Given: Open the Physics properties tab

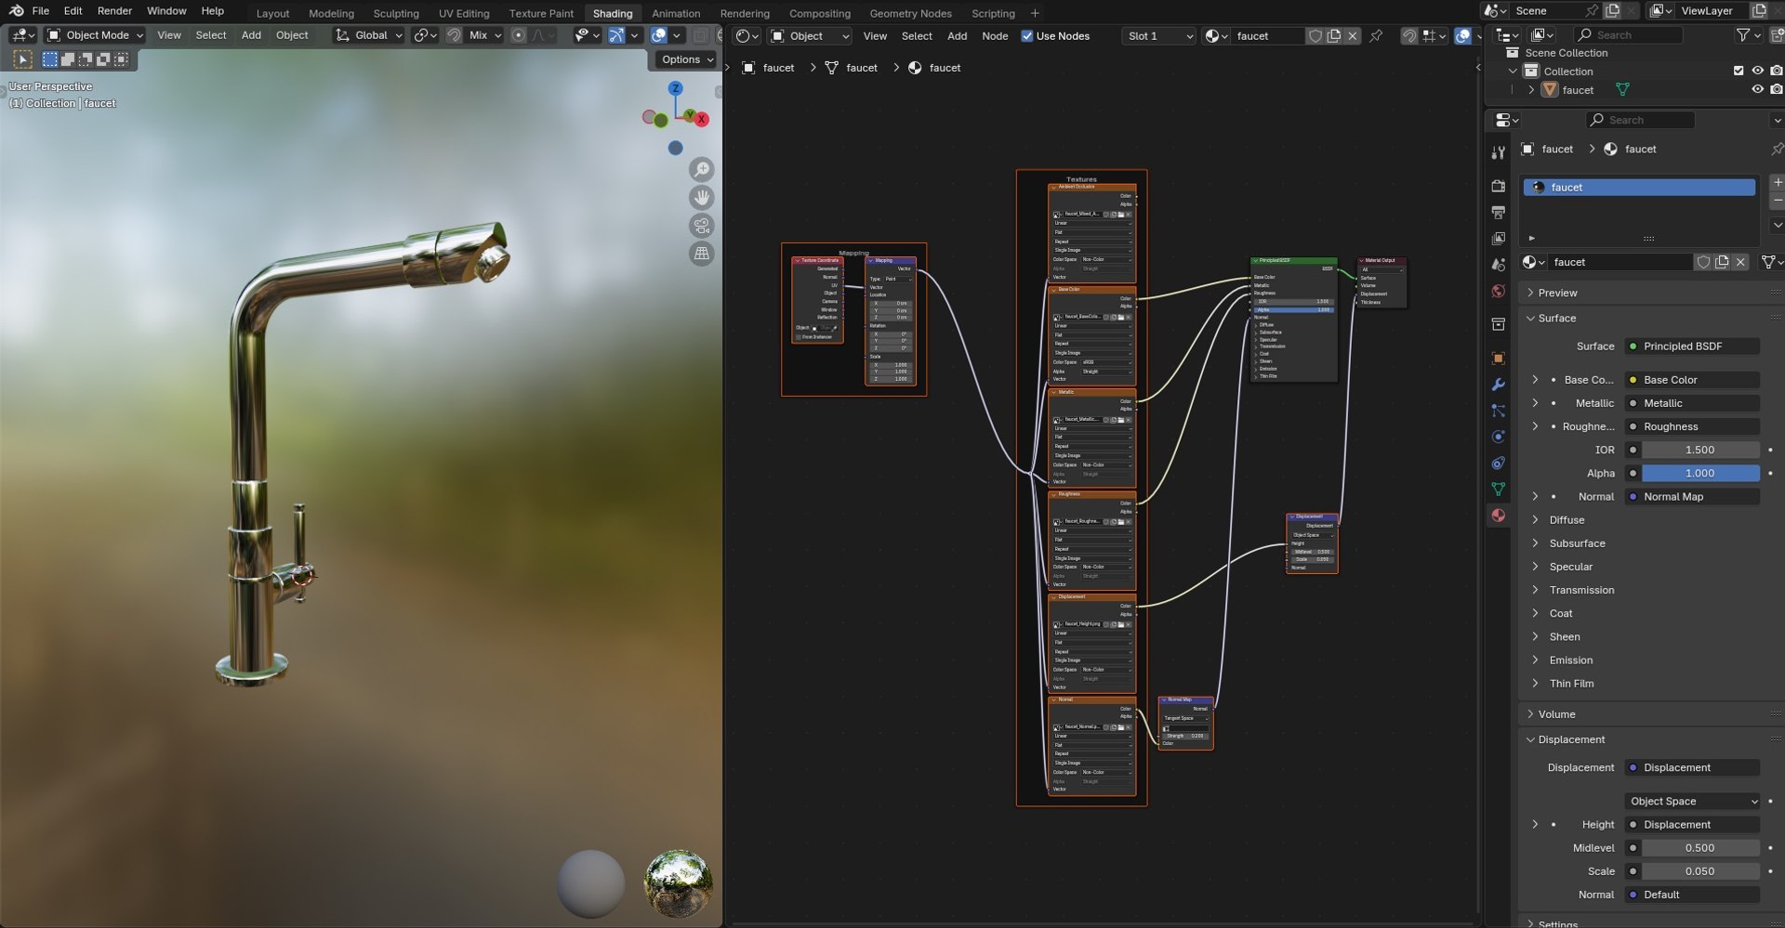Looking at the screenshot, I should (1498, 437).
